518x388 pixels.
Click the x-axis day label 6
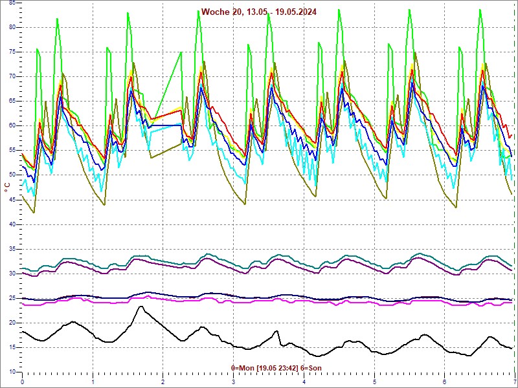coord(445,382)
